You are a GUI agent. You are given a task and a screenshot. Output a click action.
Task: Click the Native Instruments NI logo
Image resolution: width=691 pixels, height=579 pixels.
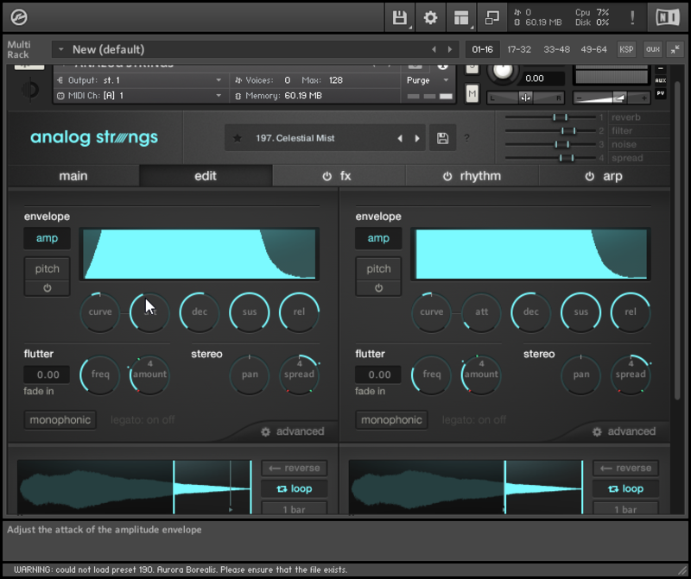pos(667,17)
